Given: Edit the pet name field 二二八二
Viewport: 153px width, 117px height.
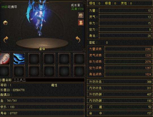Looking at the screenshot, I should [48, 80].
